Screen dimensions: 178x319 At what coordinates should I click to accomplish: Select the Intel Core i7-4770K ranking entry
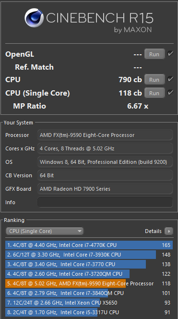pos(89,245)
